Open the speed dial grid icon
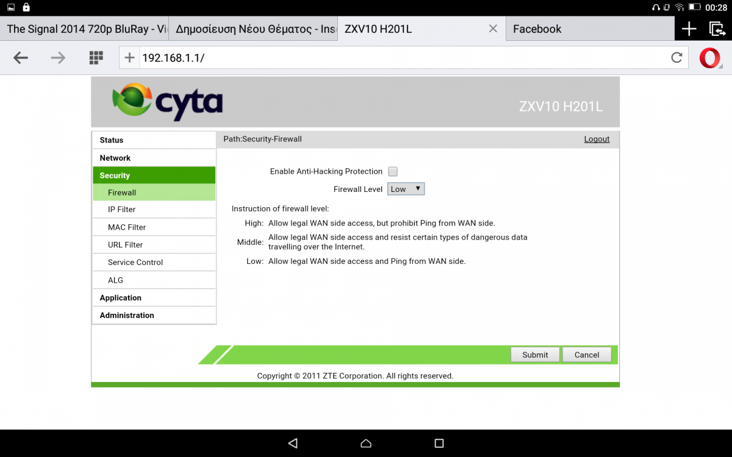Viewport: 732px width, 457px height. [x=96, y=58]
